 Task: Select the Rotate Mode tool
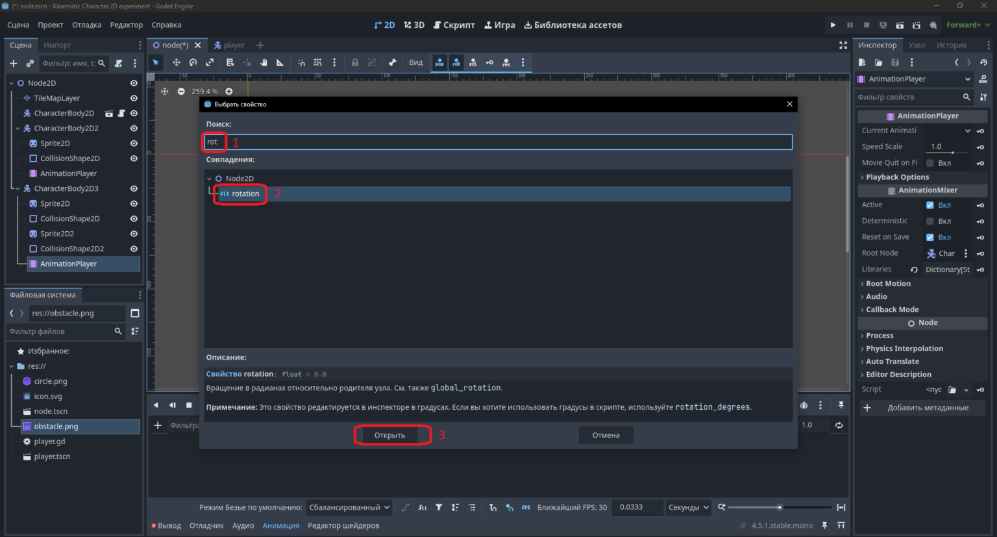tap(193, 62)
